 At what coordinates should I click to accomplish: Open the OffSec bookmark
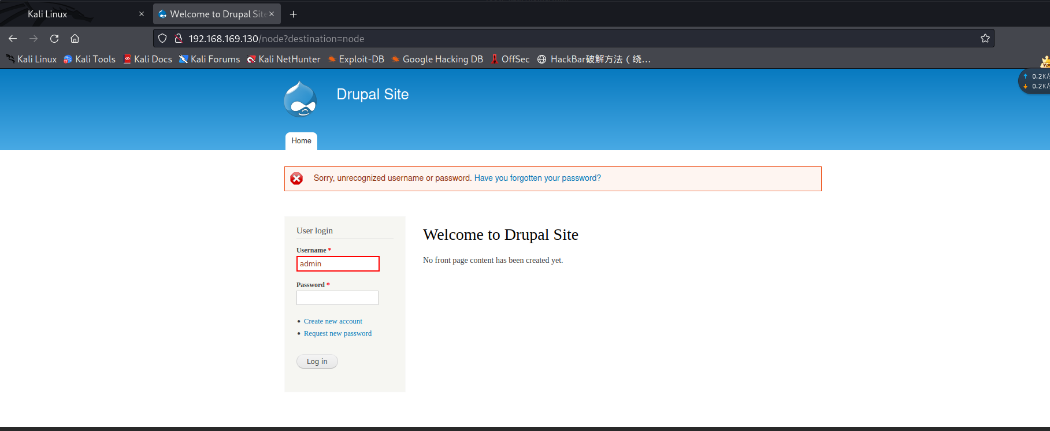pyautogui.click(x=510, y=59)
